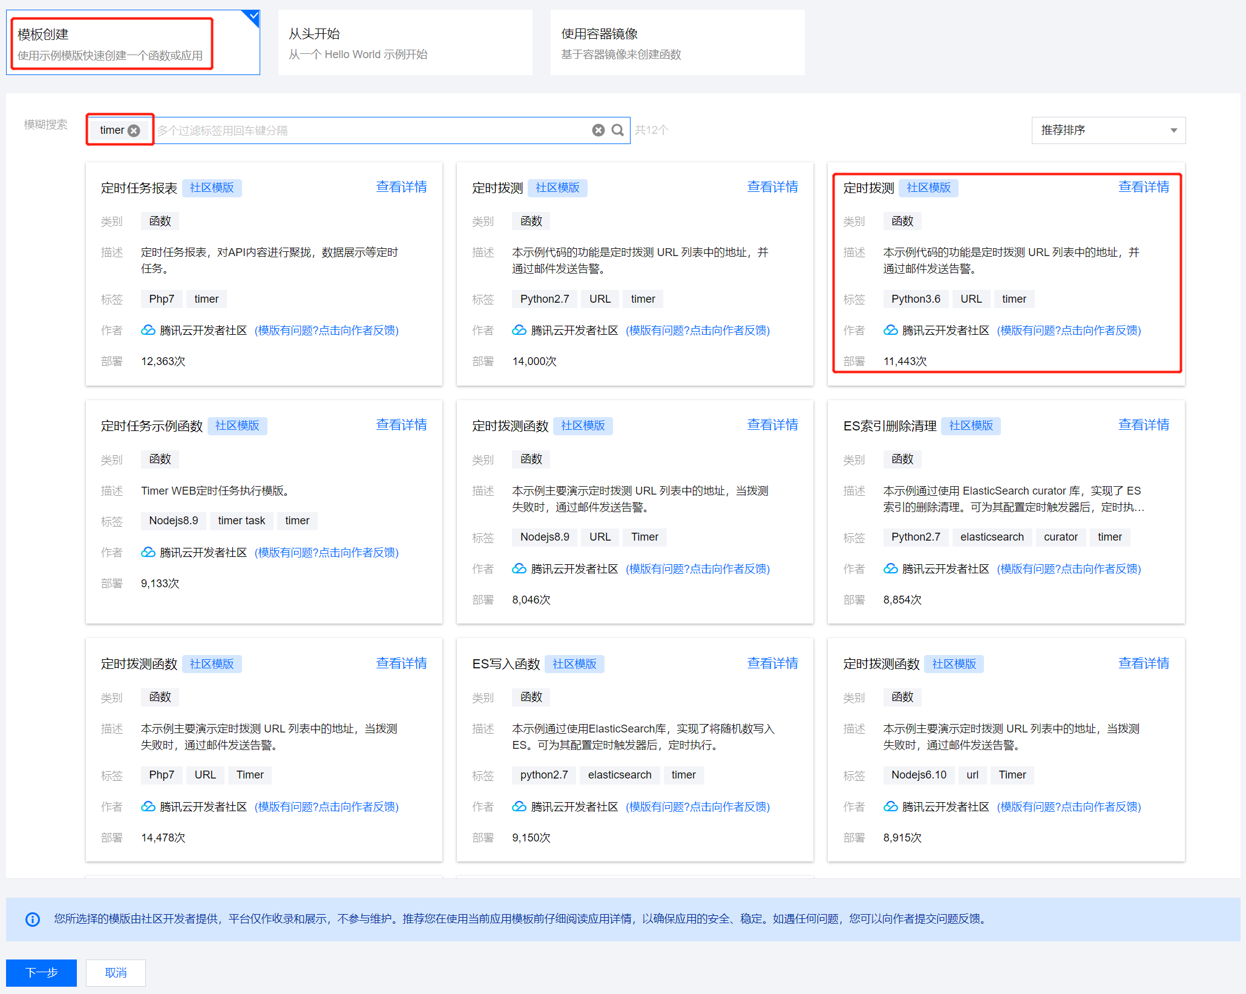Click cloud author icon in Nodejs8.9 定时拨测函数 card
Screen dimensions: 1246x994
click(519, 568)
